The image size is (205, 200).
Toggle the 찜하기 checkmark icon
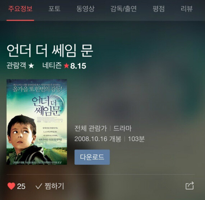39,186
